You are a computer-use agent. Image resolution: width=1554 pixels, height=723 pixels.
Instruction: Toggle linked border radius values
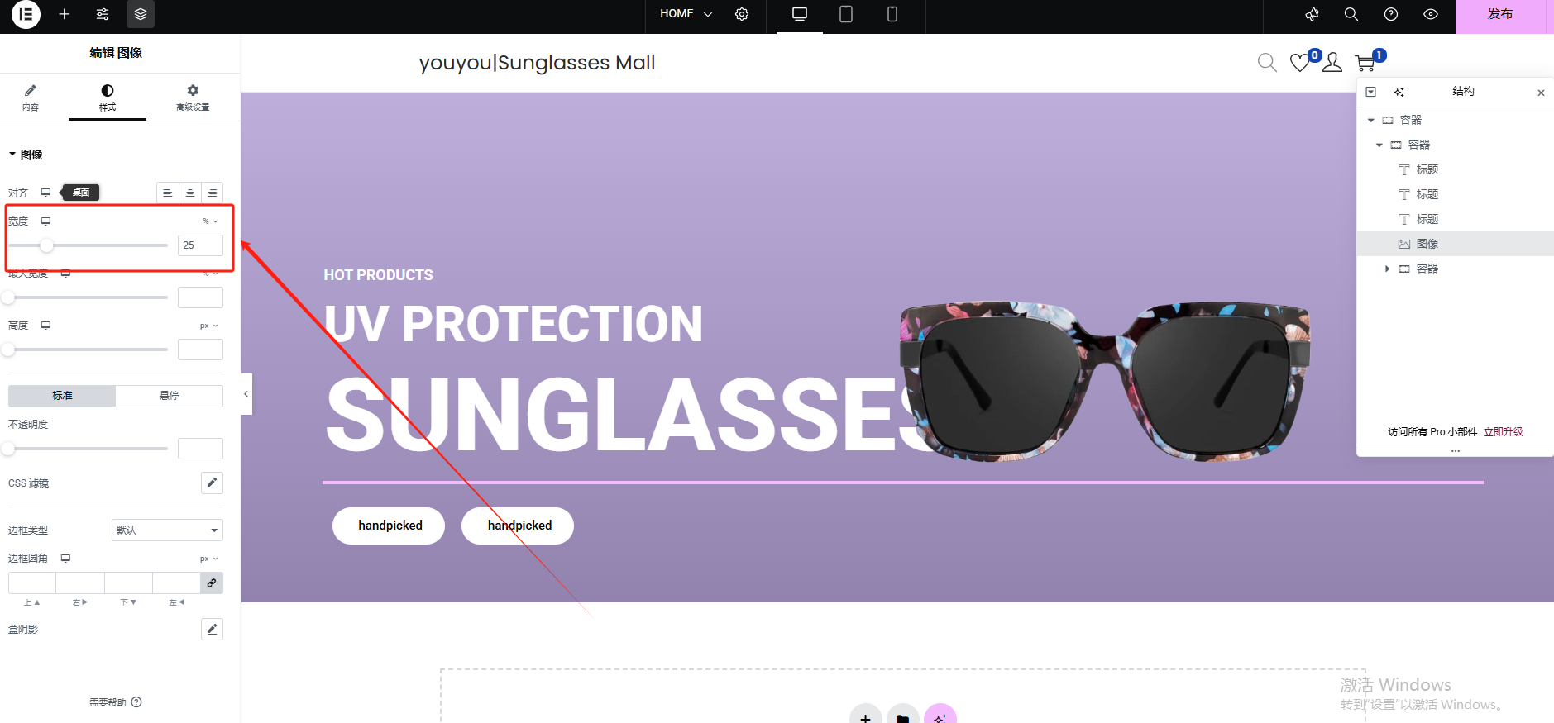212,583
